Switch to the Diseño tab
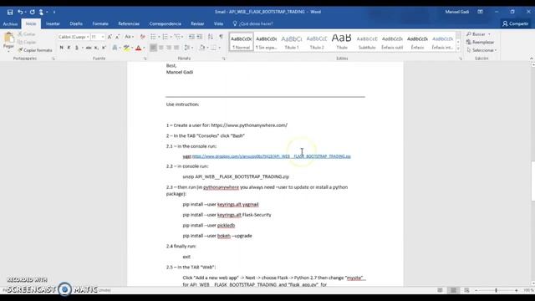This screenshot has height=301, width=535. 76,24
